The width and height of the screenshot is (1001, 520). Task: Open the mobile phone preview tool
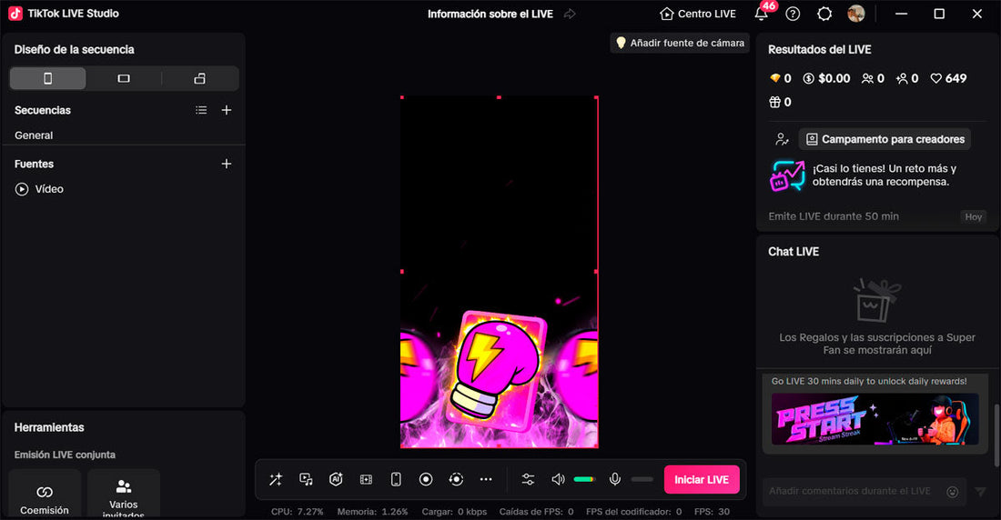tap(396, 479)
